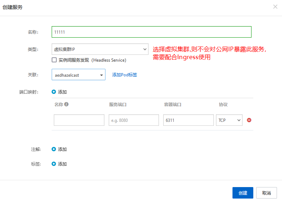Focus the 服务端口 field with e.g. 8080 placeholder

point(133,120)
